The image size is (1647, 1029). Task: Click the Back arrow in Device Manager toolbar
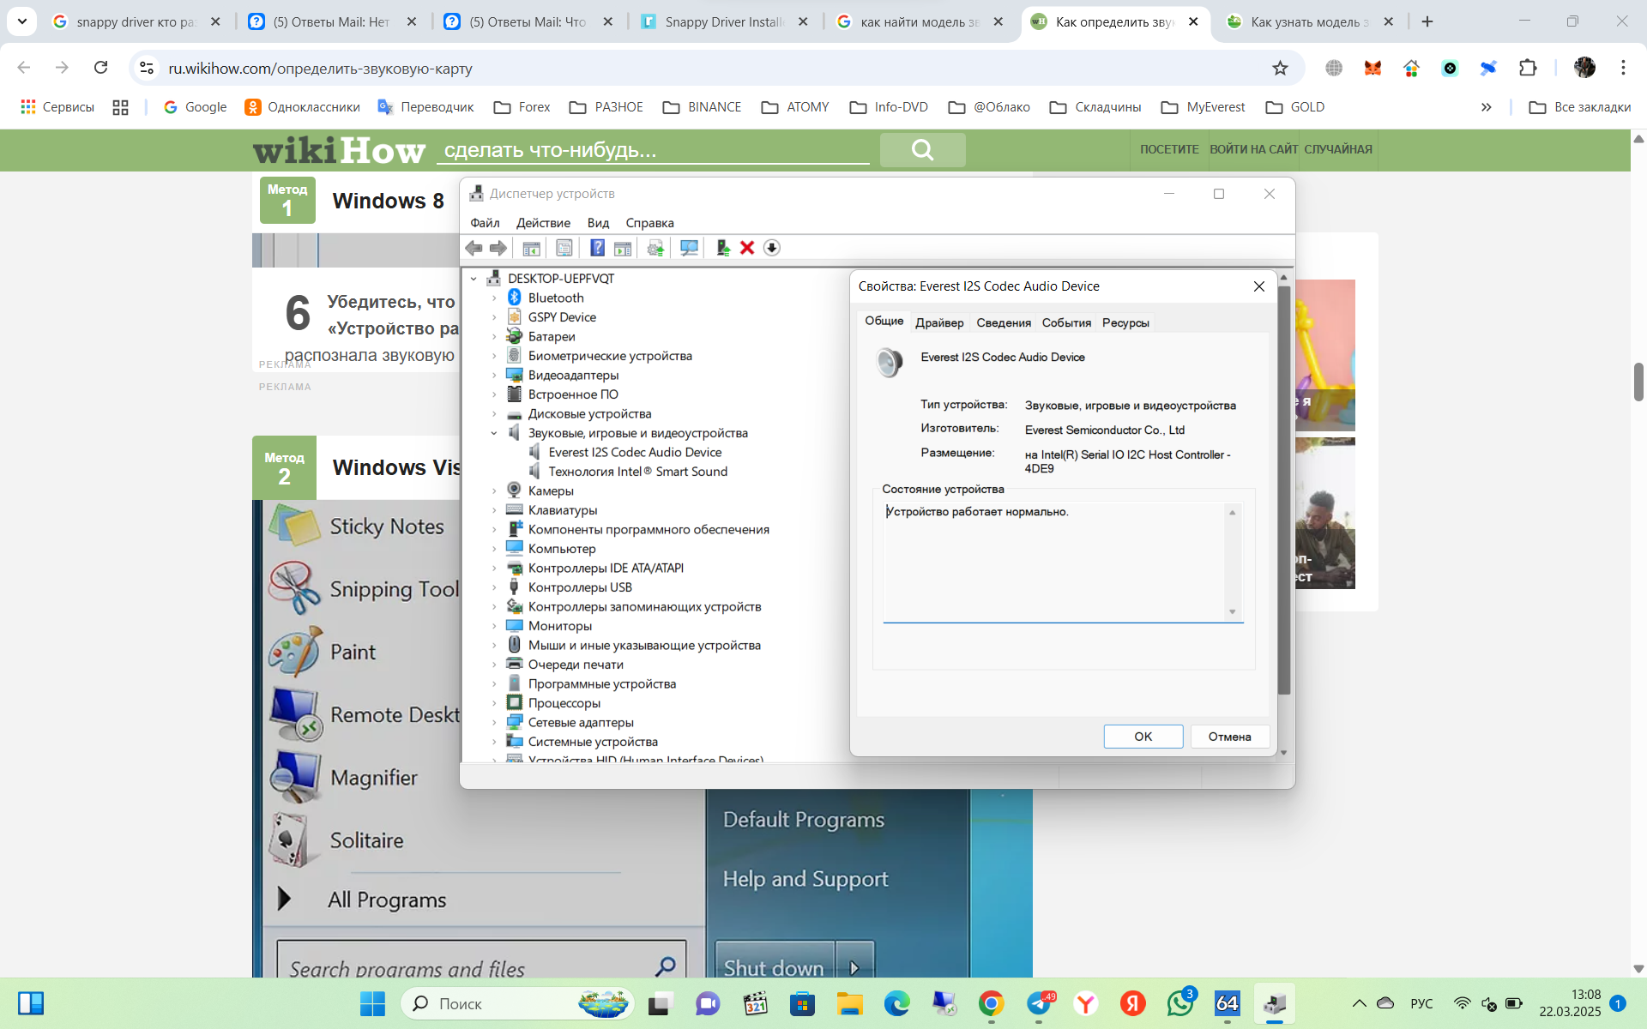coord(474,248)
